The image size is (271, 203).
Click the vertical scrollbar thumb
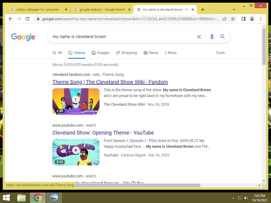tap(264, 46)
